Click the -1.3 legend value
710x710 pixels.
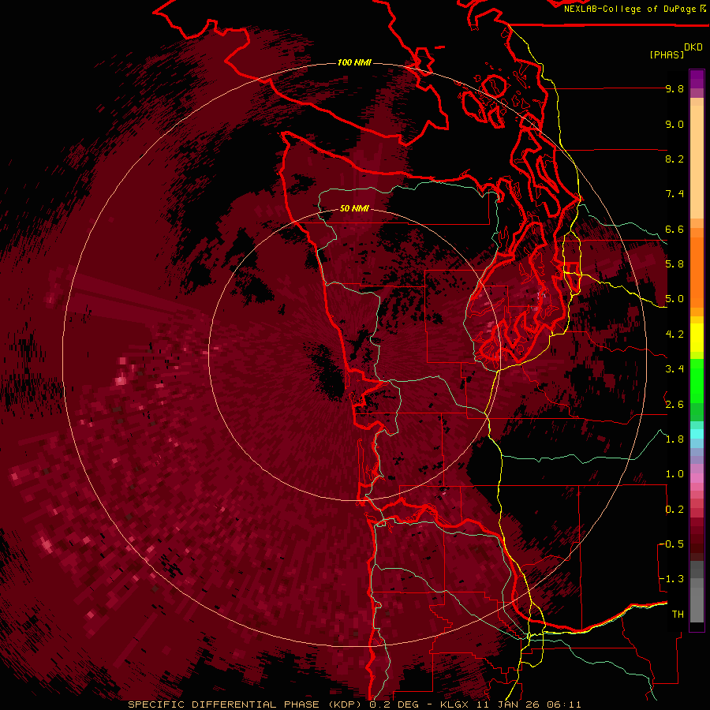671,579
